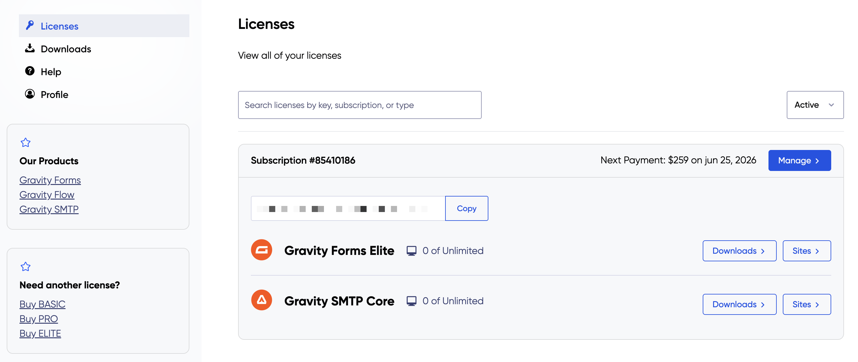Image resolution: width=858 pixels, height=362 pixels.
Task: Click the Help question mark icon
Action: [30, 71]
